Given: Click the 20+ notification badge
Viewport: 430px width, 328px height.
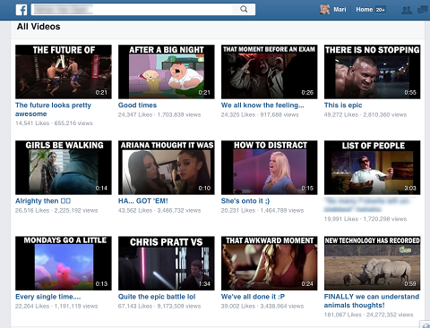Looking at the screenshot, I should tap(380, 10).
